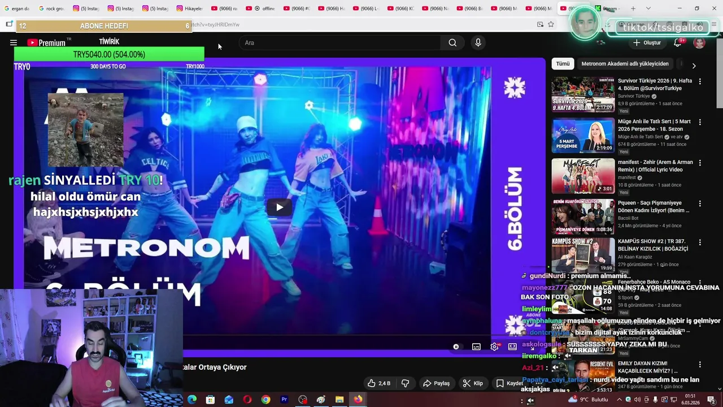Open more options for manifest Zehir video
Screen dimensions: 723x407
pyautogui.click(x=700, y=163)
